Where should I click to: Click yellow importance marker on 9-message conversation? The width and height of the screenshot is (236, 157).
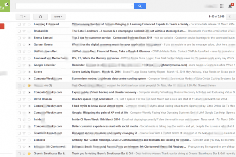point(29,85)
